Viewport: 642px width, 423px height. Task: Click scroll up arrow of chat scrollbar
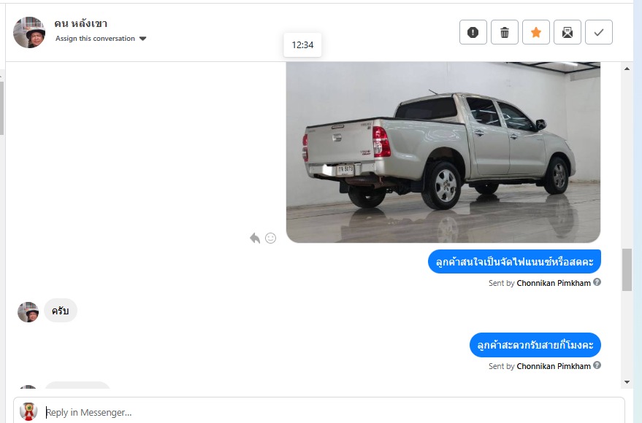[627, 69]
